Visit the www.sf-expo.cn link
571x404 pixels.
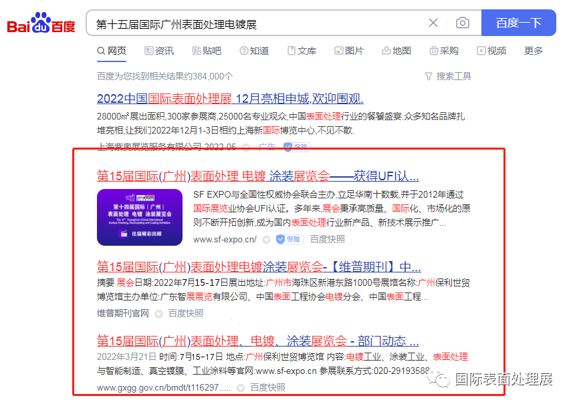(x=225, y=239)
